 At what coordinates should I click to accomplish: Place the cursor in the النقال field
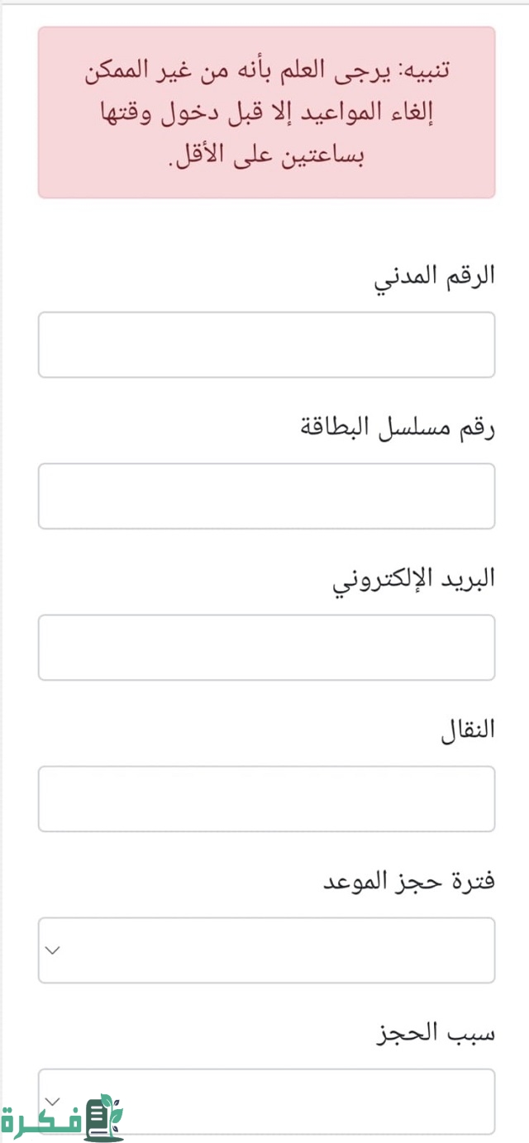[x=266, y=798]
